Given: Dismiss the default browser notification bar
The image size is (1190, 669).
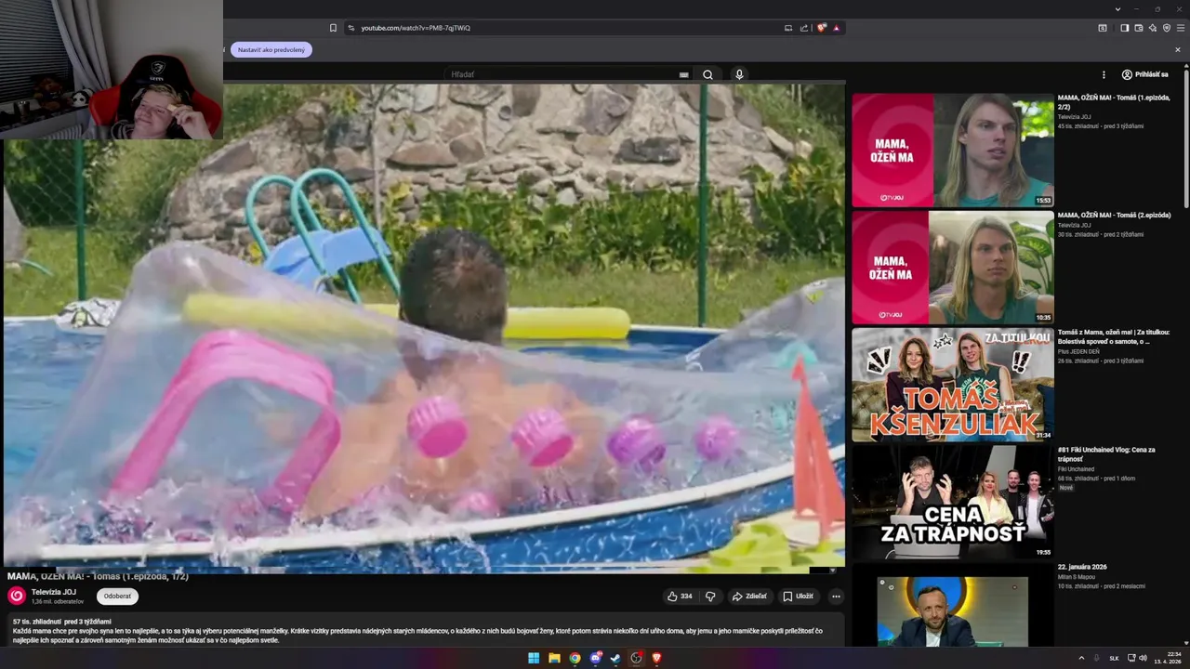Looking at the screenshot, I should (1178, 50).
